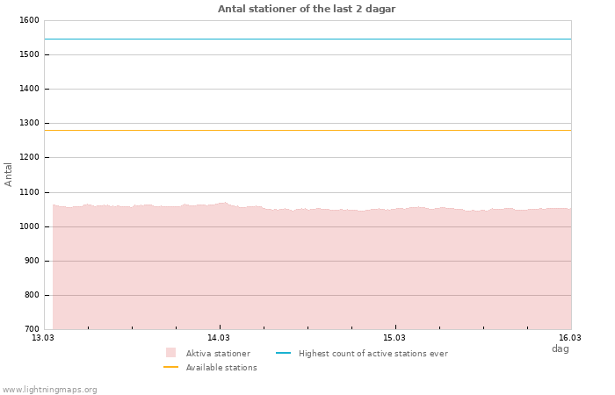Image resolution: width=615 pixels, height=395 pixels.
Task: Click the chart title "Antal stationer"
Action: pyautogui.click(x=307, y=9)
